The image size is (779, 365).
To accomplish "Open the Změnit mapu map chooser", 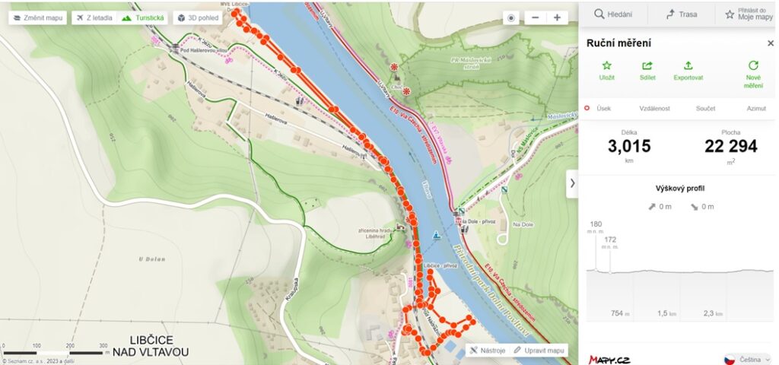I will 38,18.
